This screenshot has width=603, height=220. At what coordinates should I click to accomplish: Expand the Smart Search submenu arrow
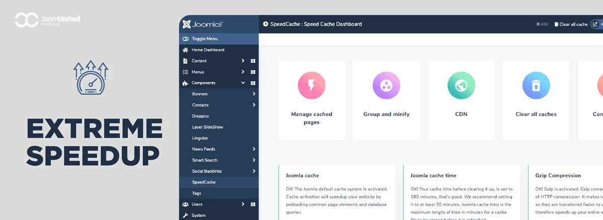pos(254,160)
